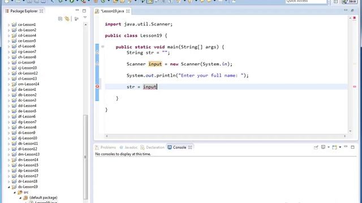Click Package Explorer scrollbar up arrow
362x203 pixels.
pos(85,24)
